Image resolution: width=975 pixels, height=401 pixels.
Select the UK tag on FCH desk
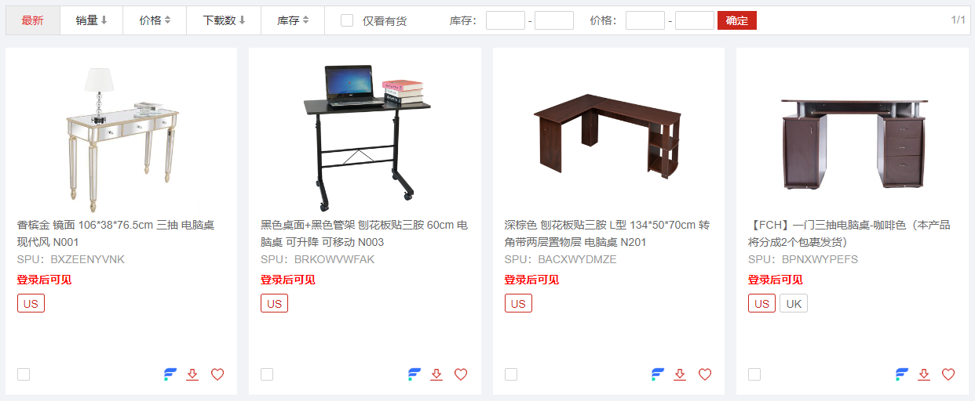click(x=794, y=303)
